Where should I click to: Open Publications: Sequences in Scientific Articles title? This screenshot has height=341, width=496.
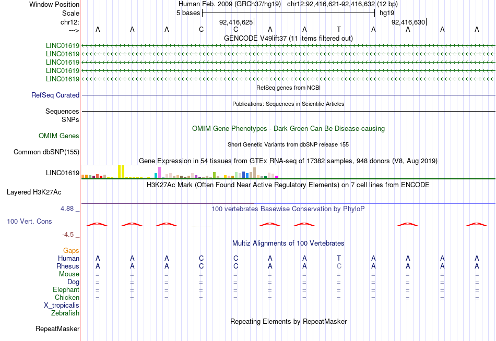288,104
